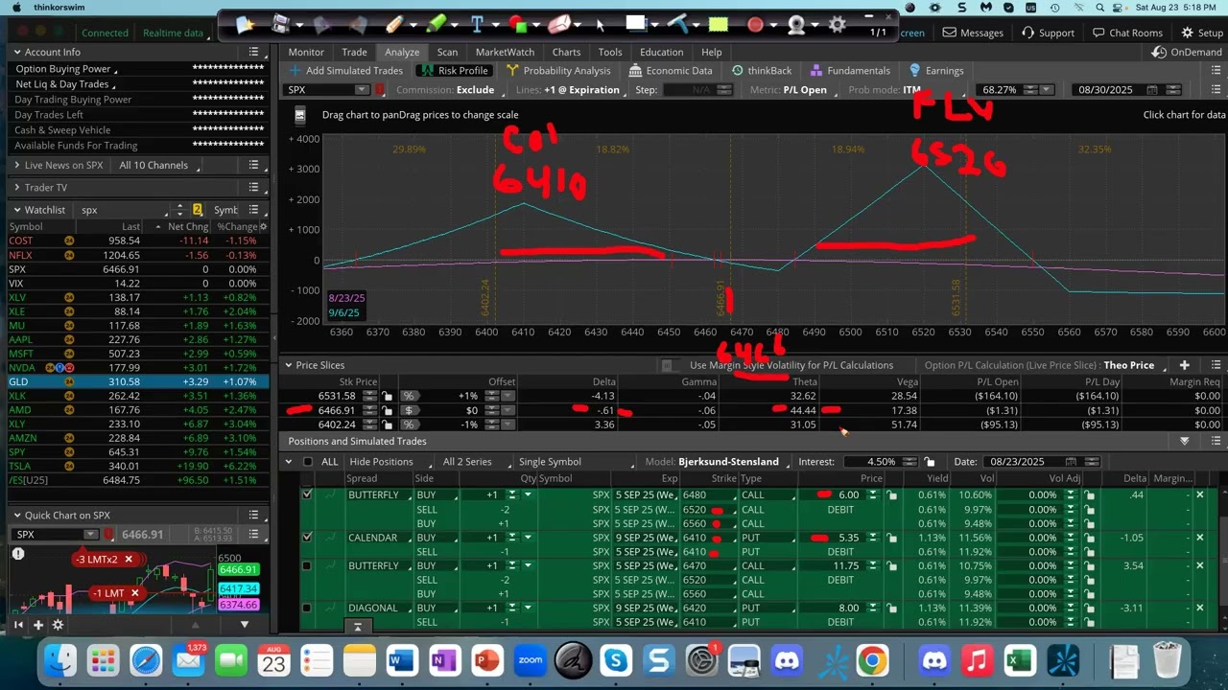Image resolution: width=1228 pixels, height=690 pixels.
Task: Toggle the ALL positions checkbox
Action: click(x=308, y=462)
